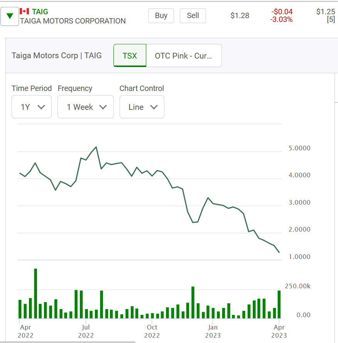This screenshot has width=338, height=343.
Task: Click the last volume bar at Apr 2023
Action: point(279,304)
